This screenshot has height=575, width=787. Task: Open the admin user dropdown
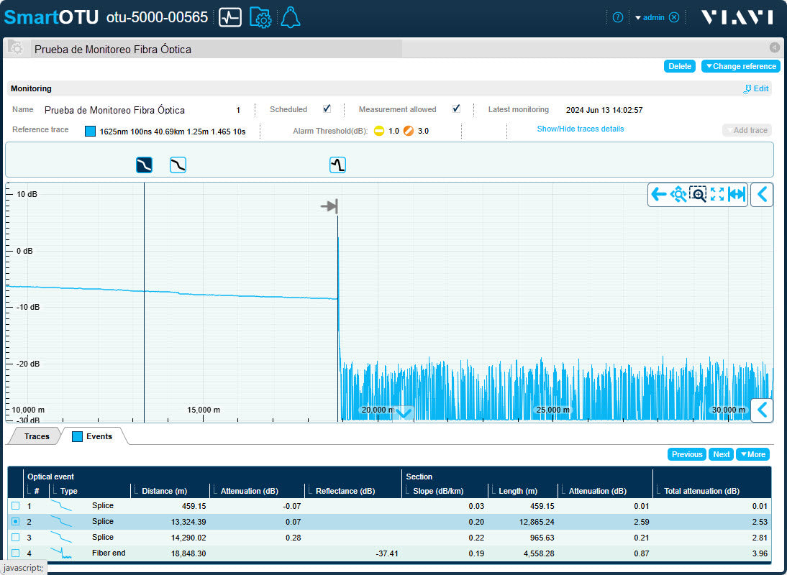[x=650, y=17]
